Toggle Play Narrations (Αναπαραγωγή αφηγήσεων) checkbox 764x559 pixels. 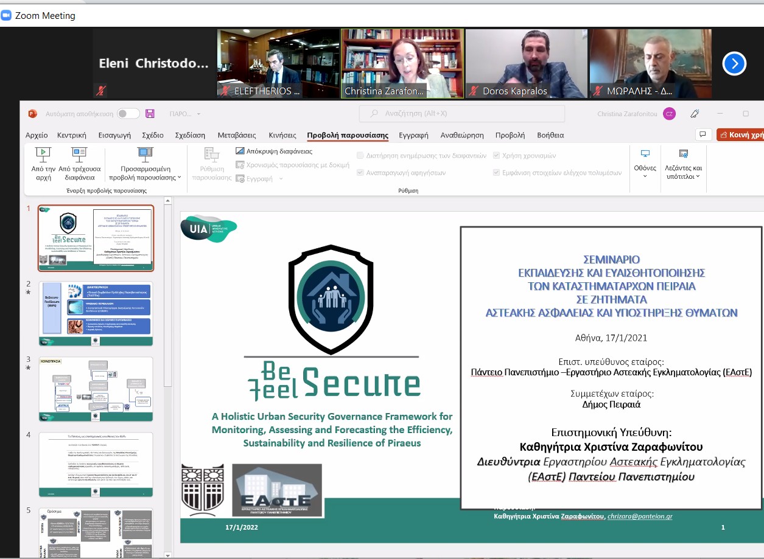tap(360, 173)
